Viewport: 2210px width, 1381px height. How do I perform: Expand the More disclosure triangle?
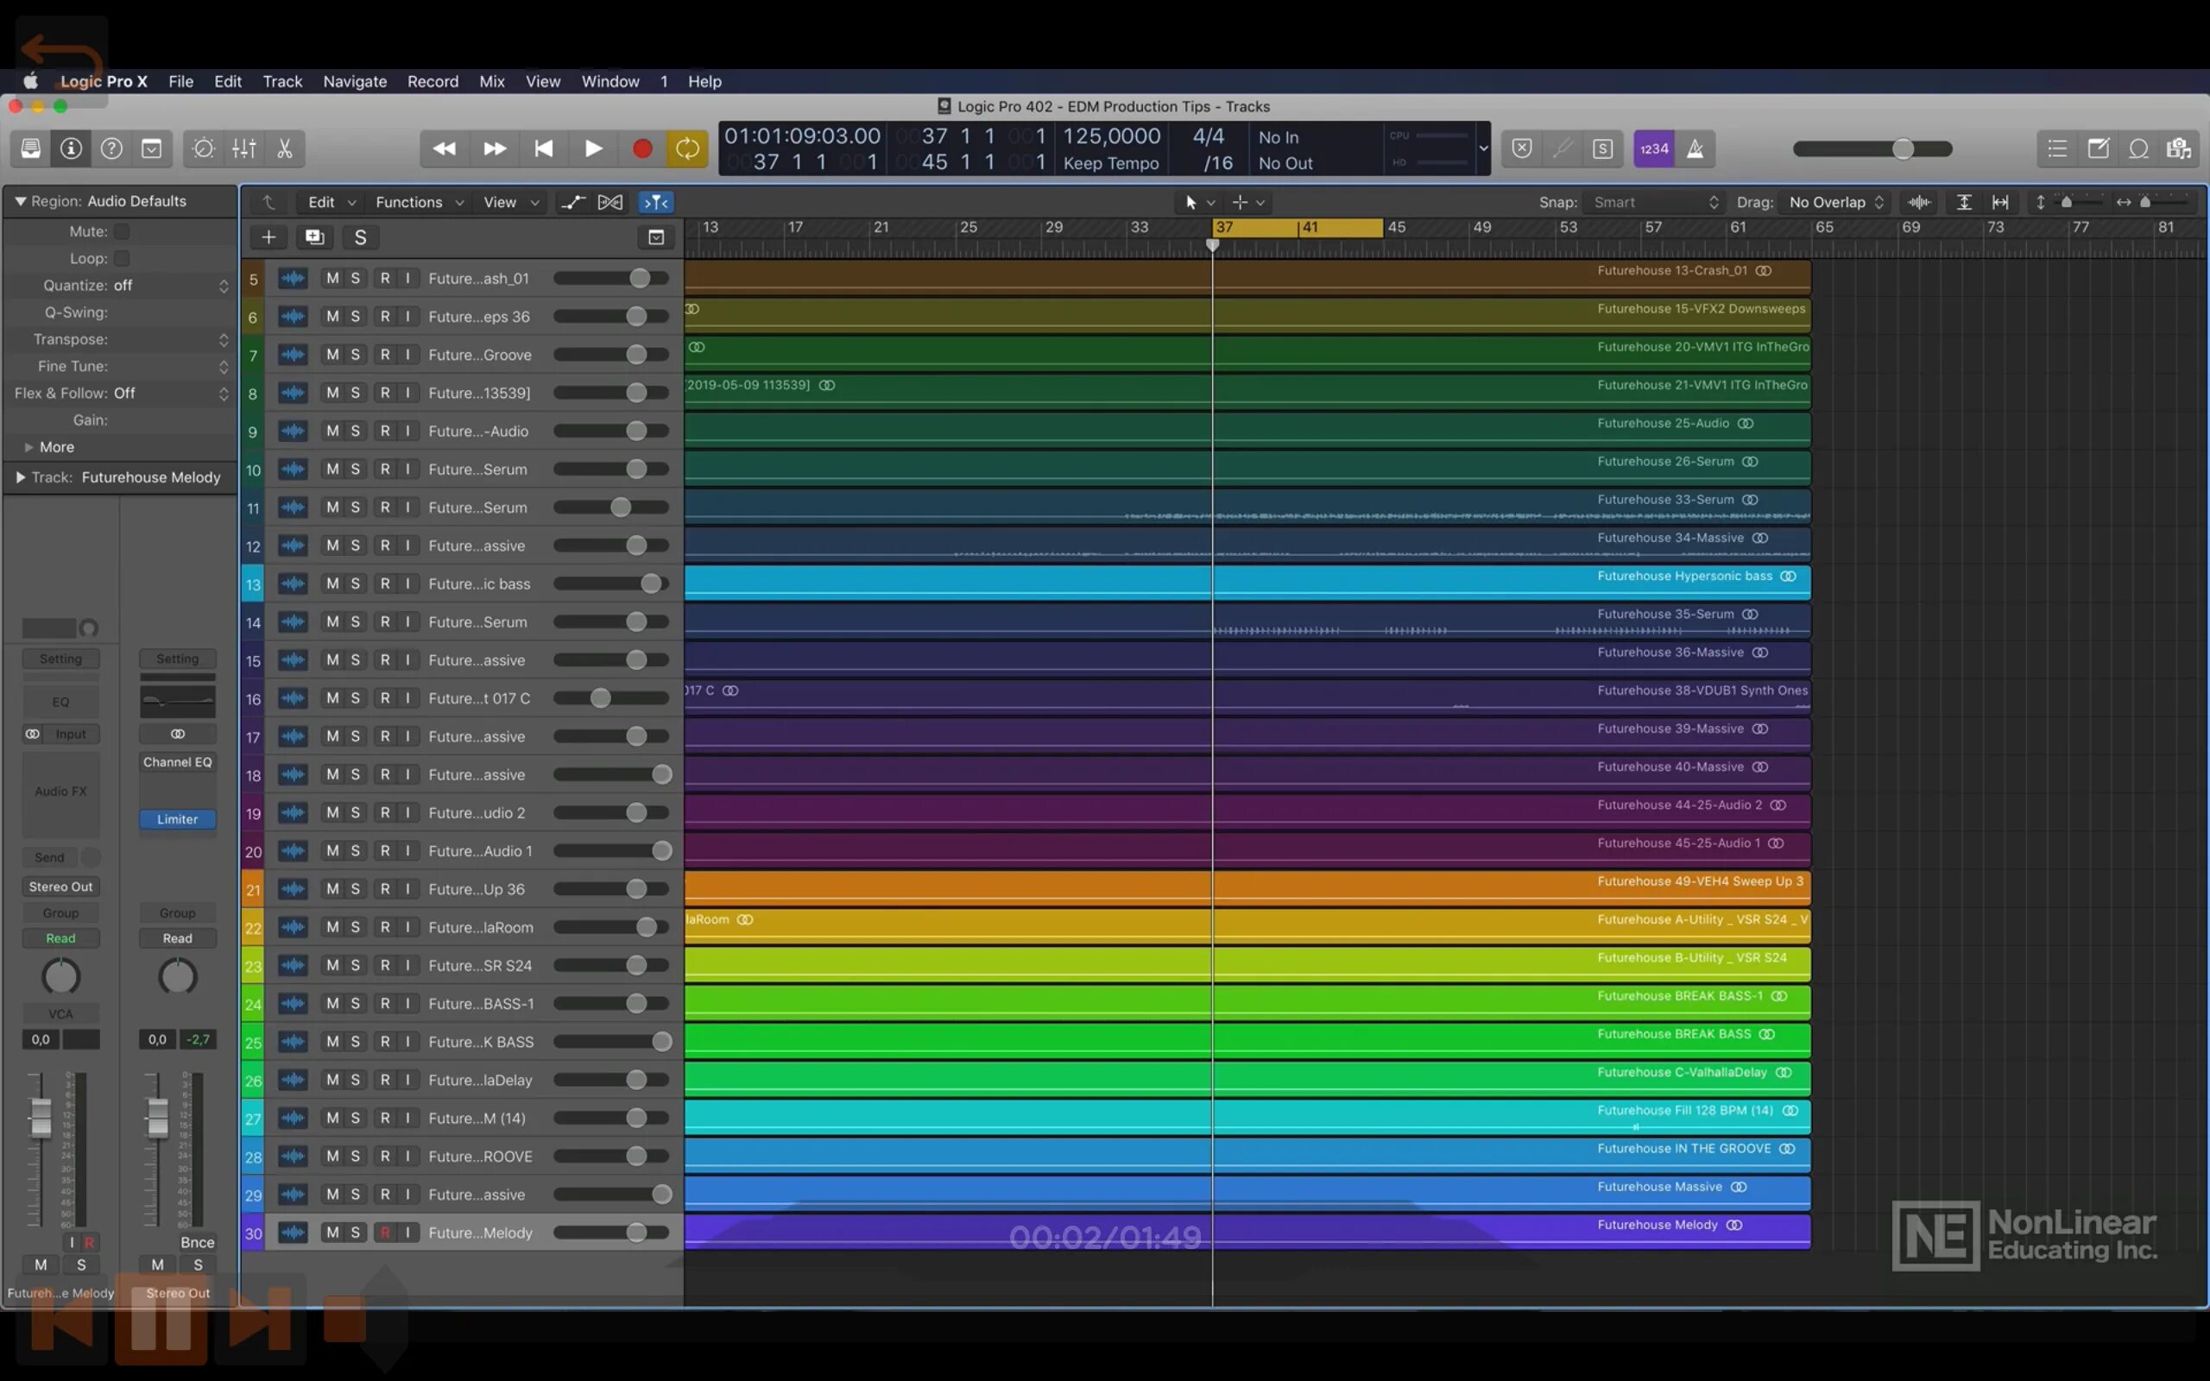(x=28, y=448)
